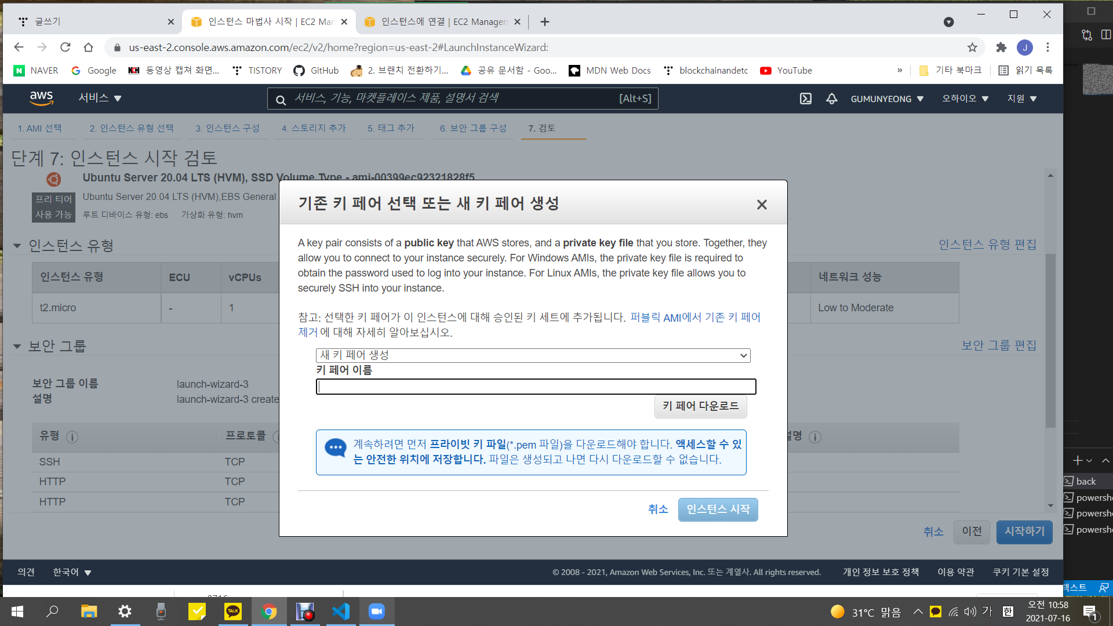Viewport: 1113px width, 626px height.
Task: Go to step 6. 보안 그룹 구성 tab
Action: pos(473,128)
